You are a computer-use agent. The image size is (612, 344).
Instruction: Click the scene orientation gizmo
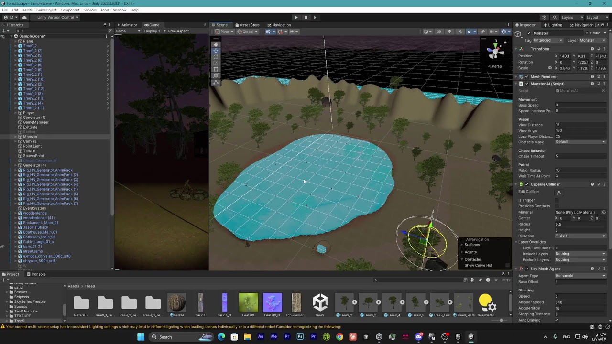pyautogui.click(x=495, y=50)
